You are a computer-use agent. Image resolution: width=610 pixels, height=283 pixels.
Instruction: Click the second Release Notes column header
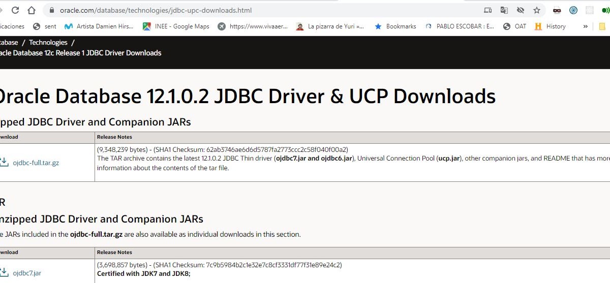coord(114,253)
